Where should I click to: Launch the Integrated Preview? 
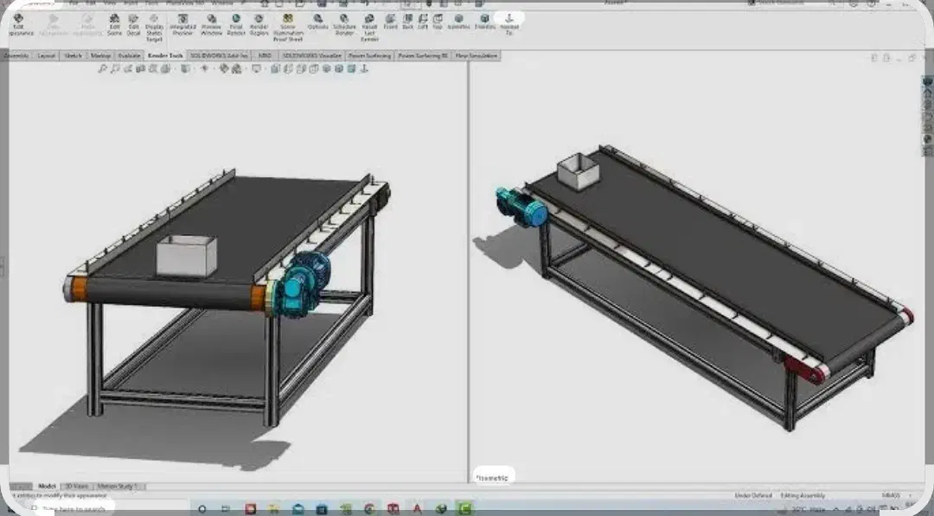[x=182, y=23]
